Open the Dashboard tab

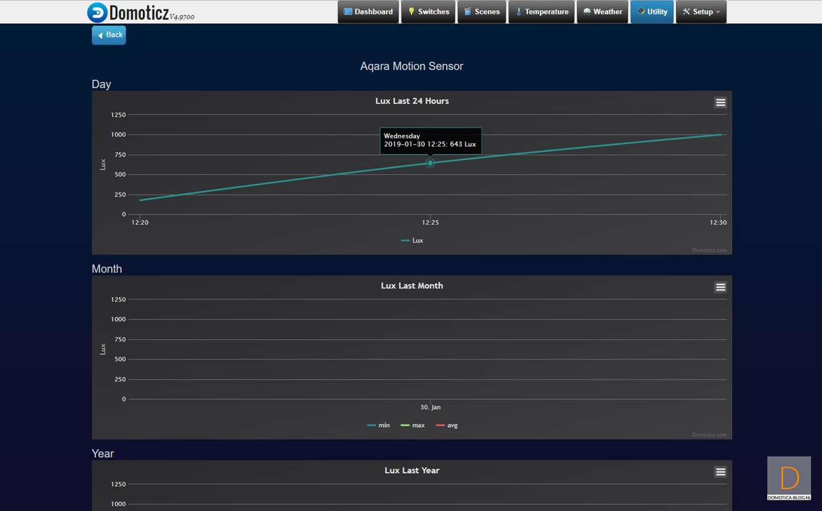click(368, 12)
